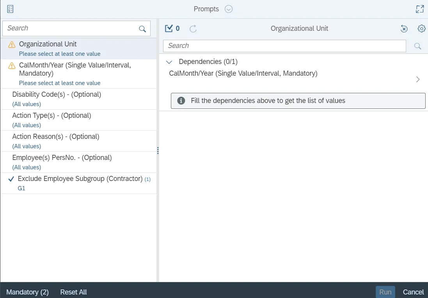This screenshot has height=298, width=428.
Task: Click the reset prompt icon
Action: click(x=404, y=28)
